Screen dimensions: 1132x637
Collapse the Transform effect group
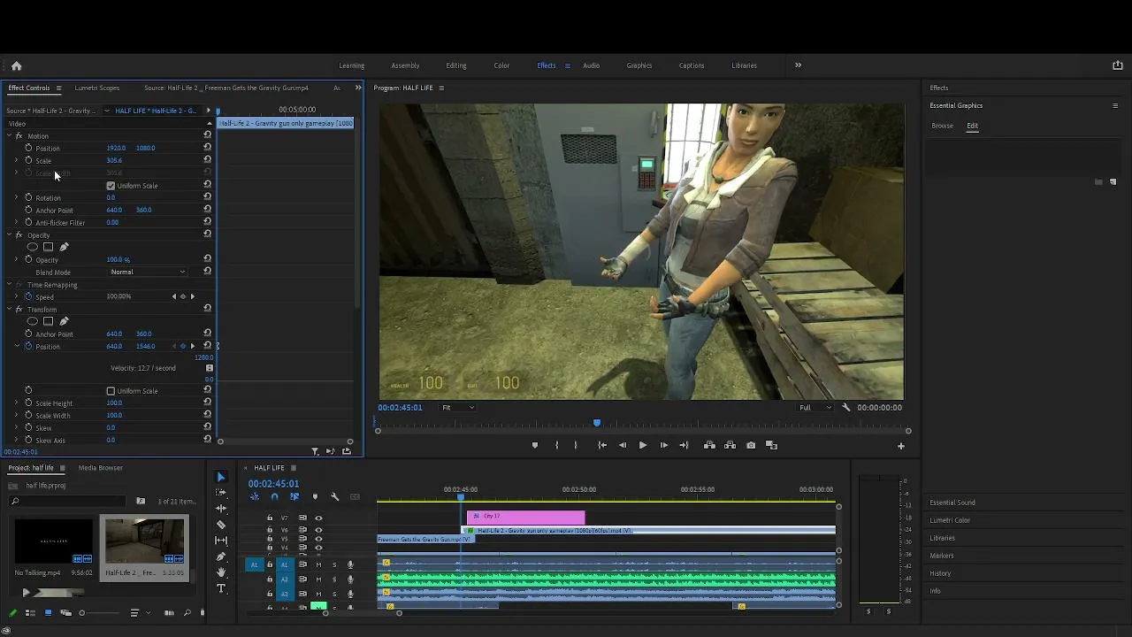tap(9, 310)
